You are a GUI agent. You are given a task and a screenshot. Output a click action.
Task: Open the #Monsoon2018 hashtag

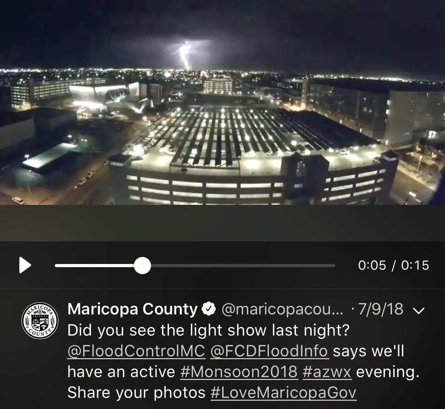pos(239,372)
